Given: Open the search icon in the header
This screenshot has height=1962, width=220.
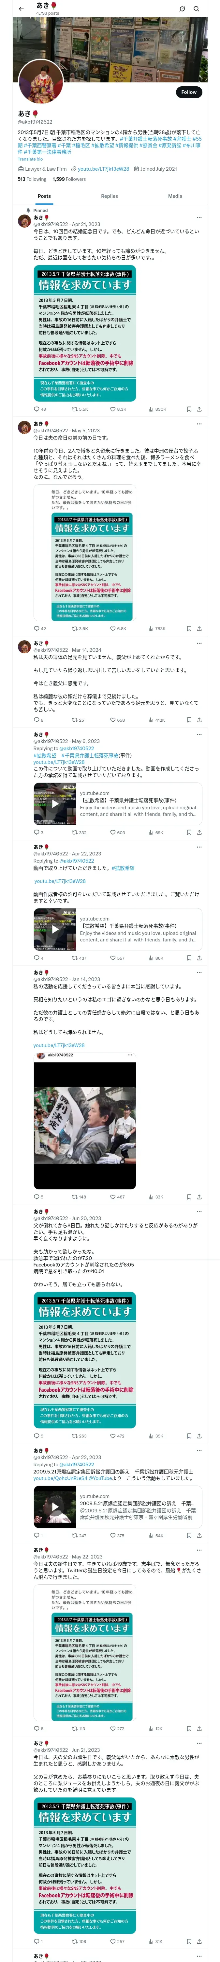Looking at the screenshot, I should pos(197,9).
